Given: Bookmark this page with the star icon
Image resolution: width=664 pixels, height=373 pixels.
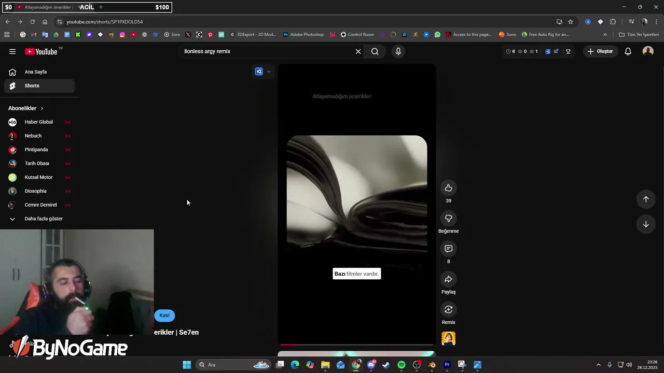Looking at the screenshot, I should pos(571,22).
